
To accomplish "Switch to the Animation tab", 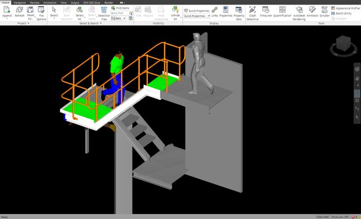I will (x=50, y=2).
